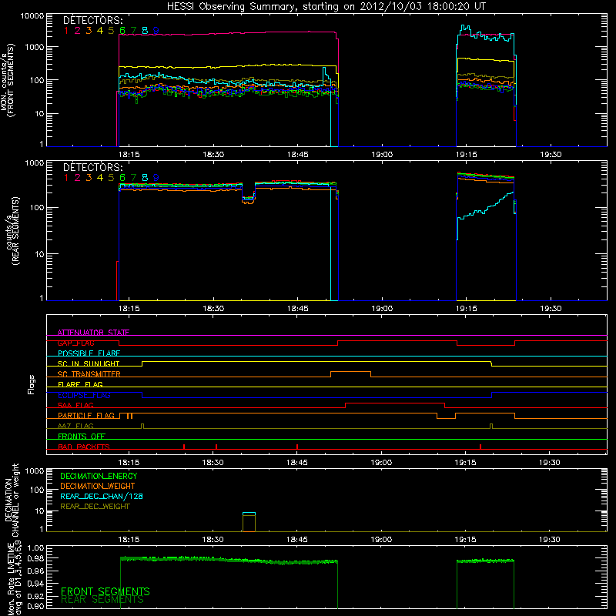Viewport: 616px width, 616px height.
Task: Click detector 9 in the front segments legend
Action: click(156, 31)
